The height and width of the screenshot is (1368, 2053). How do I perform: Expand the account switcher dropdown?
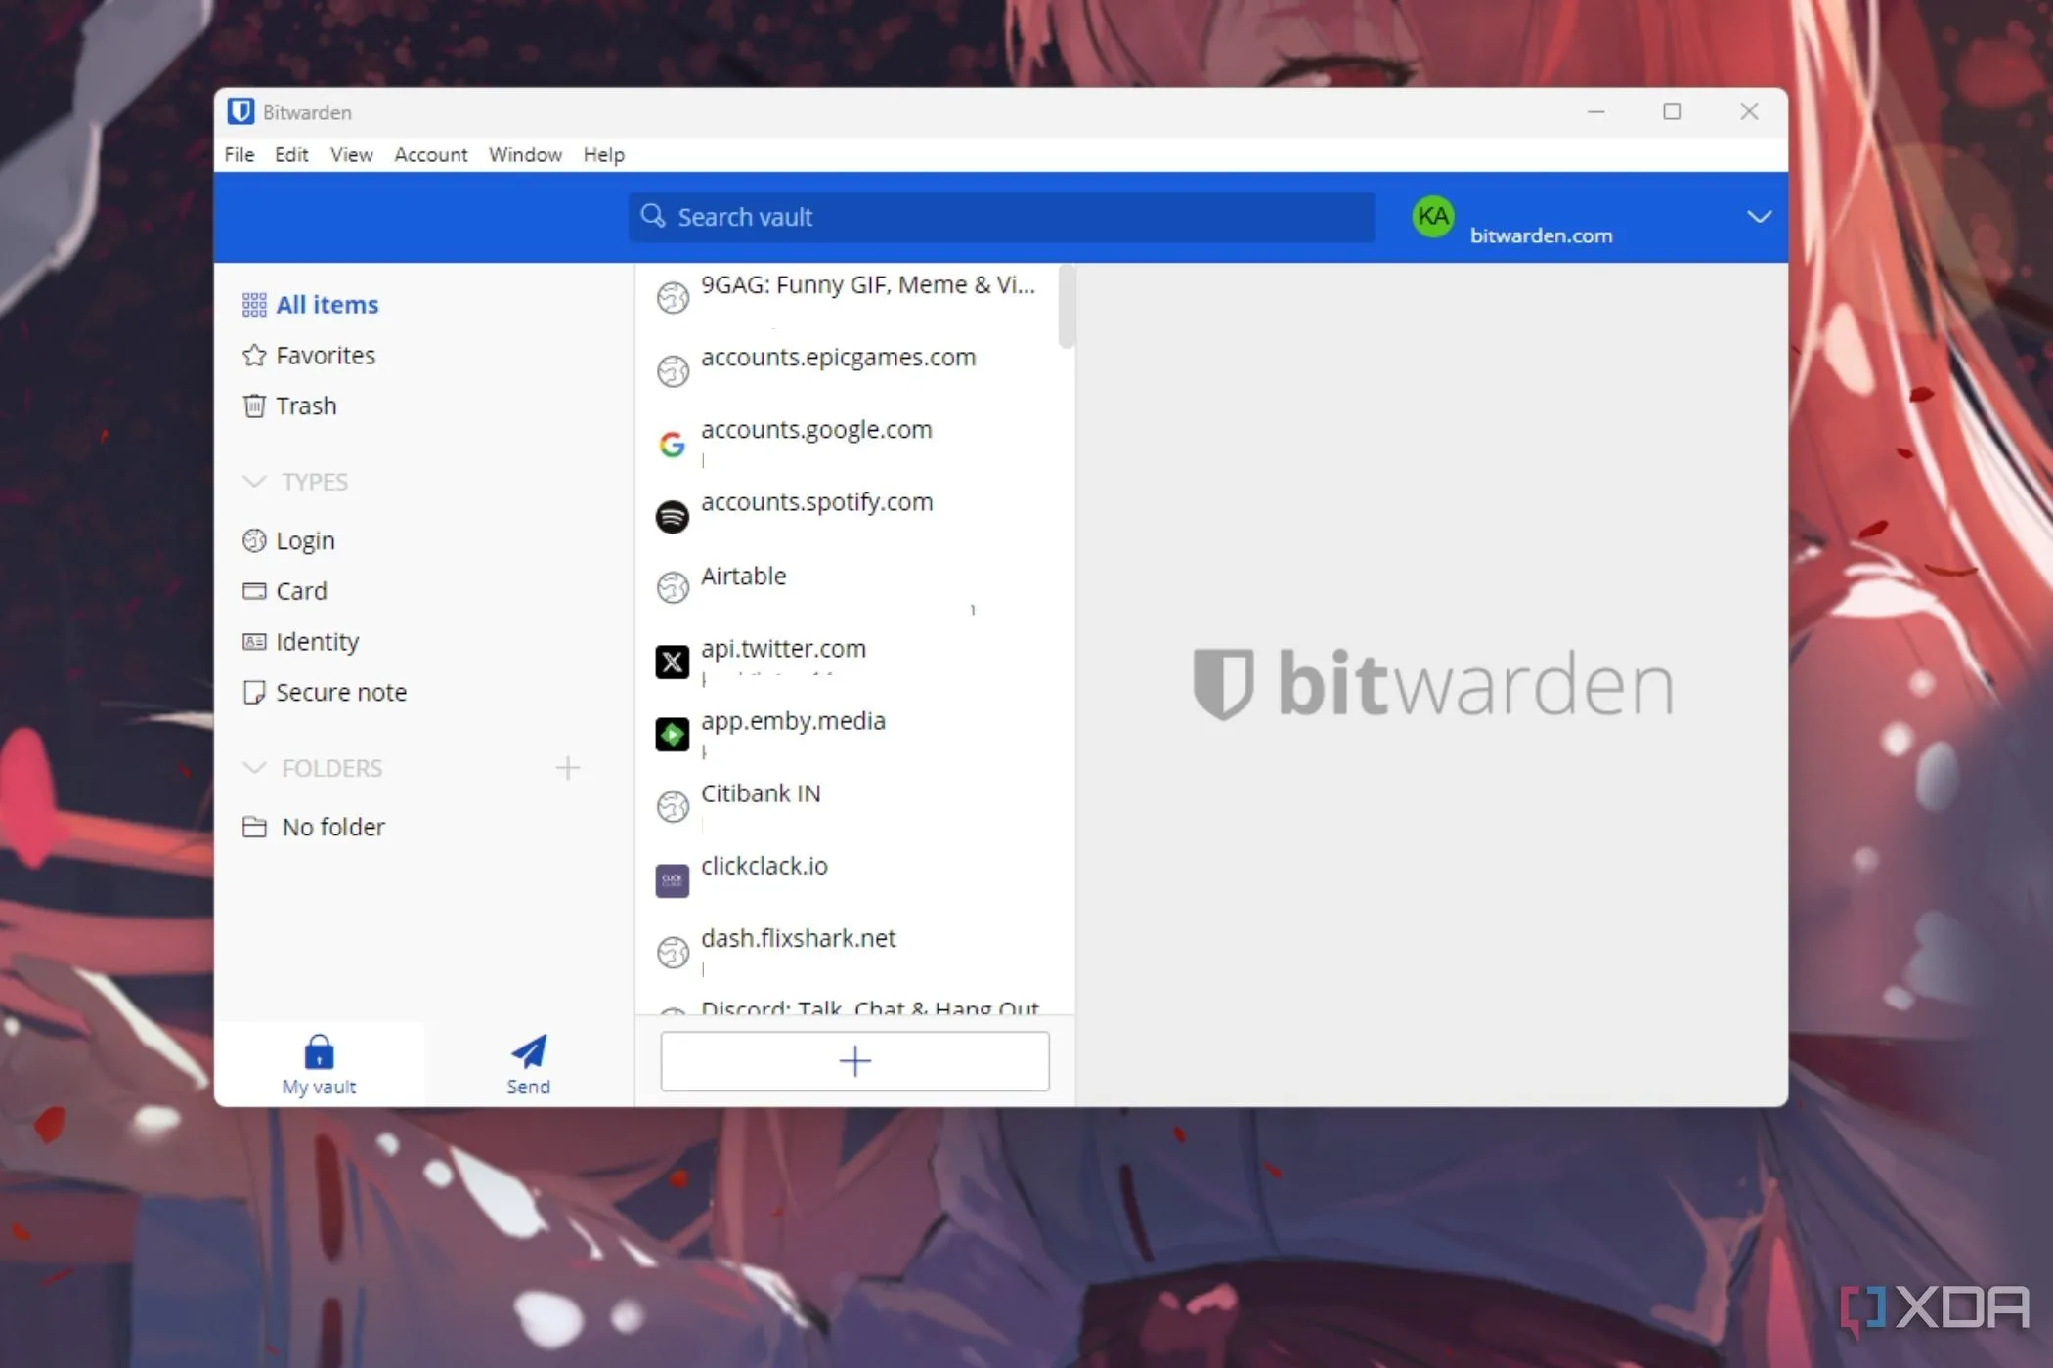(x=1758, y=217)
